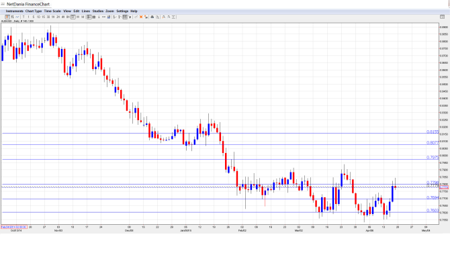Select the Daily (D) time scale
The image size is (450, 253).
(73, 17)
